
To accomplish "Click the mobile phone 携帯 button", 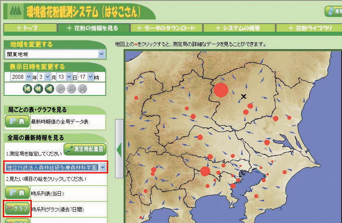I will (334, 11).
